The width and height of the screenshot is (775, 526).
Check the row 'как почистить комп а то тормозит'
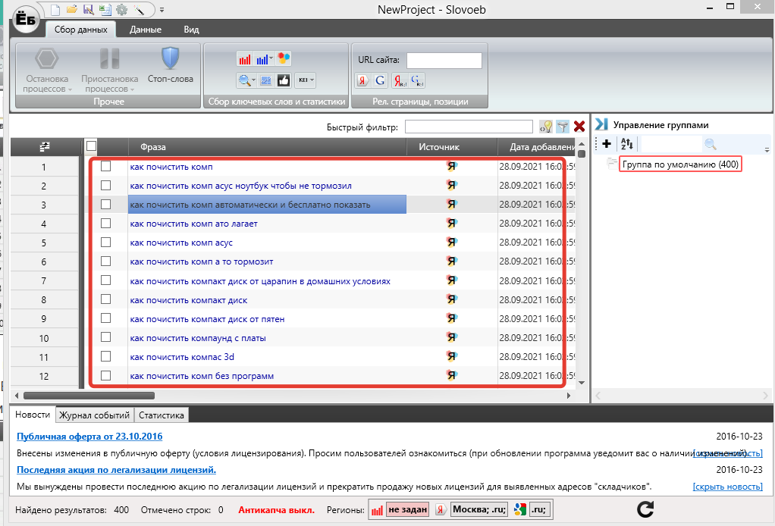(105, 261)
